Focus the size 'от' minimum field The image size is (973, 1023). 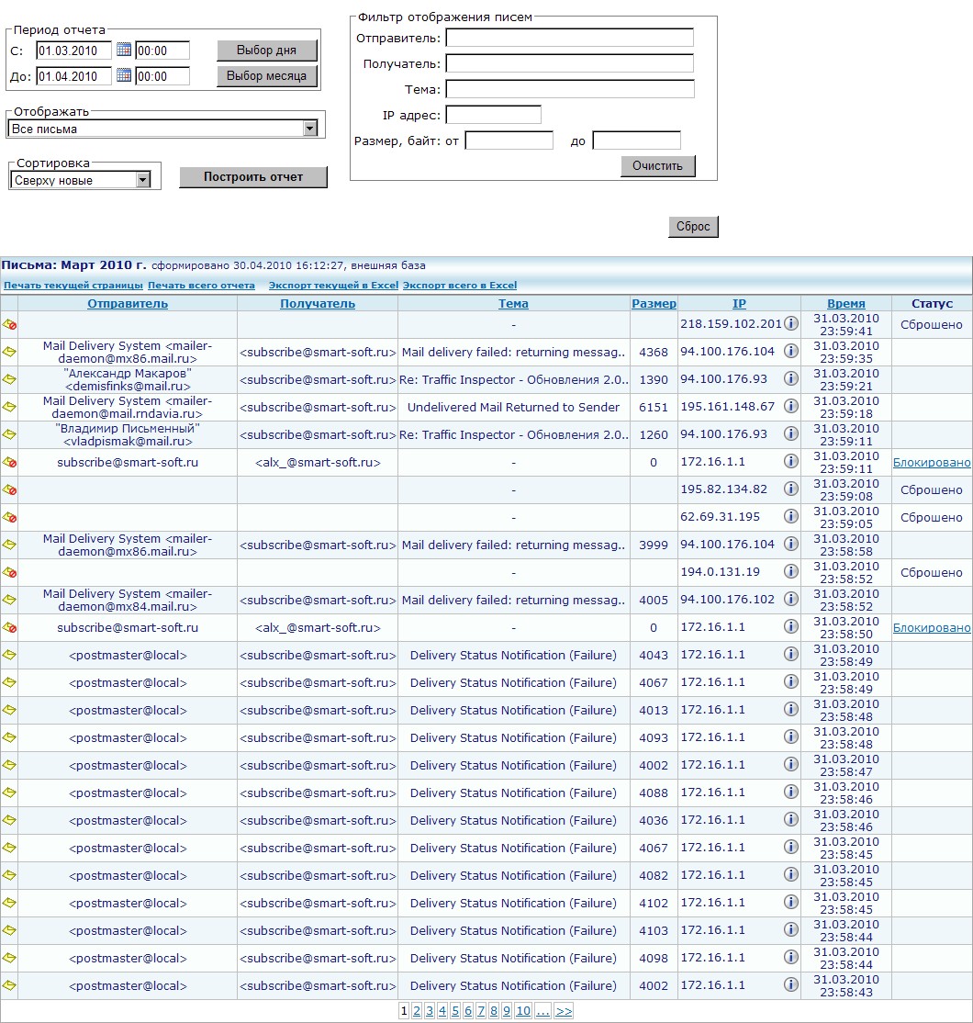509,141
